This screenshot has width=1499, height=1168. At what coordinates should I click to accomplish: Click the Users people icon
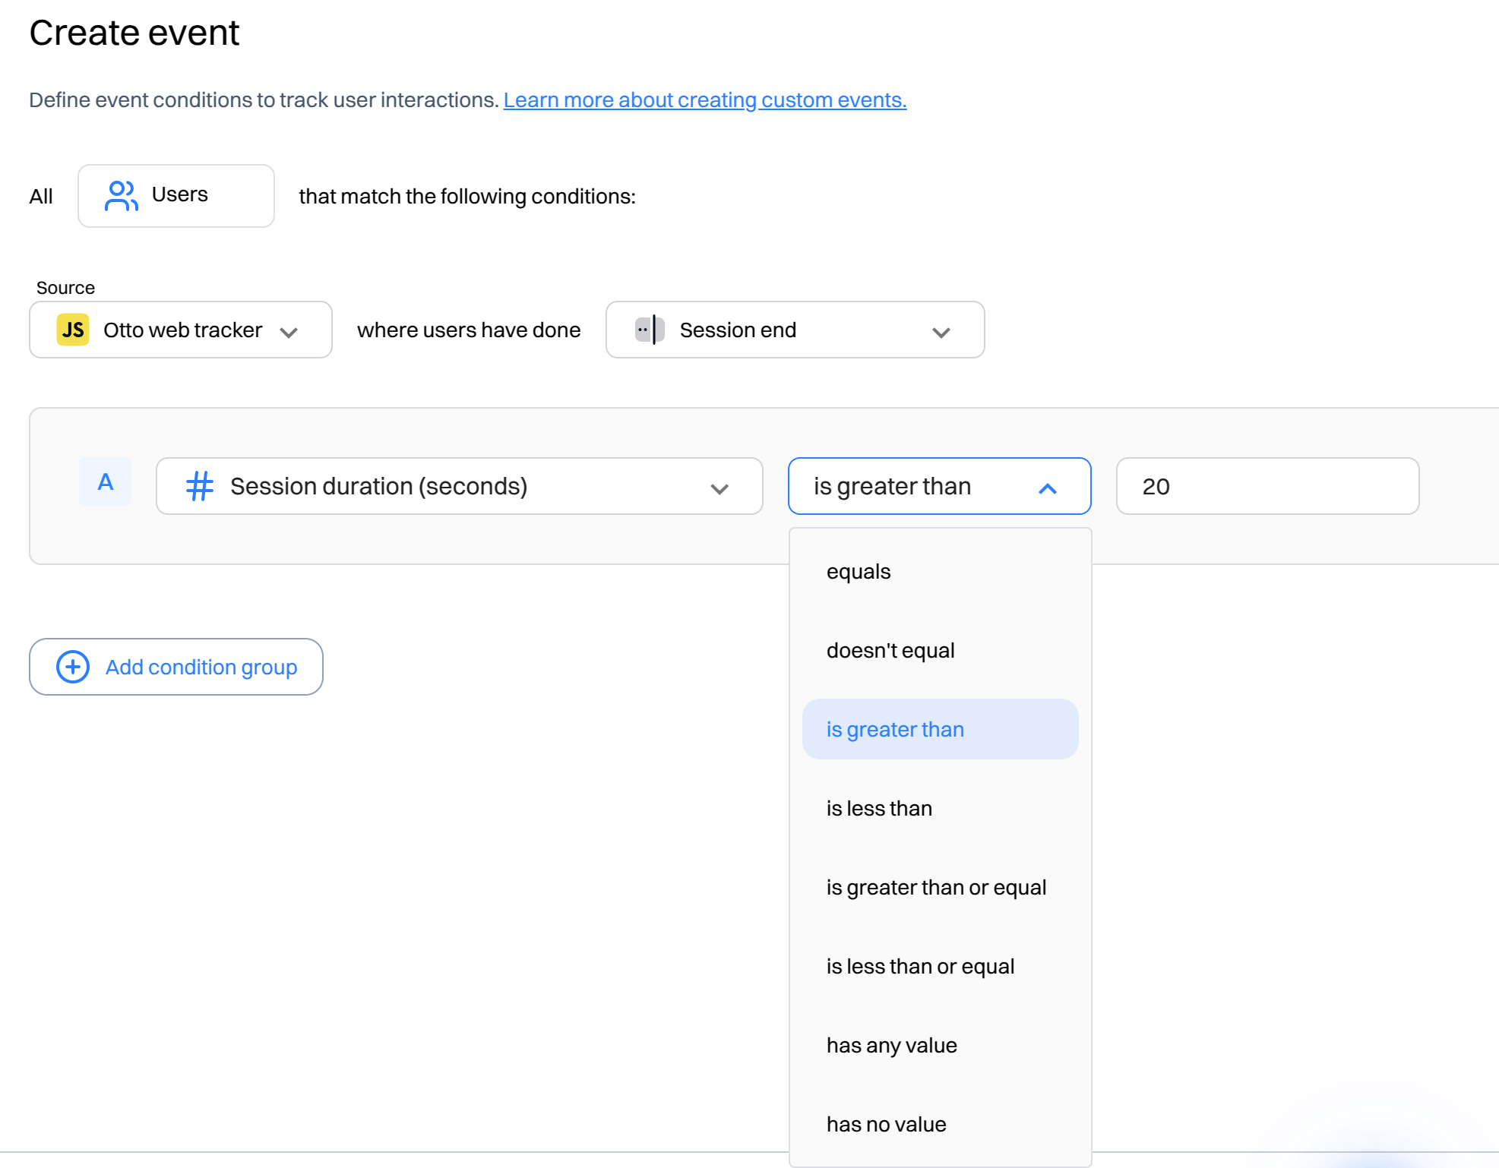(121, 195)
